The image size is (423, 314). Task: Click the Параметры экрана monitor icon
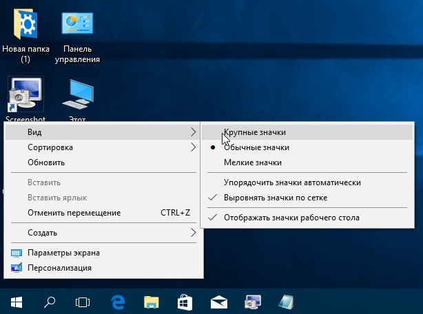point(17,253)
